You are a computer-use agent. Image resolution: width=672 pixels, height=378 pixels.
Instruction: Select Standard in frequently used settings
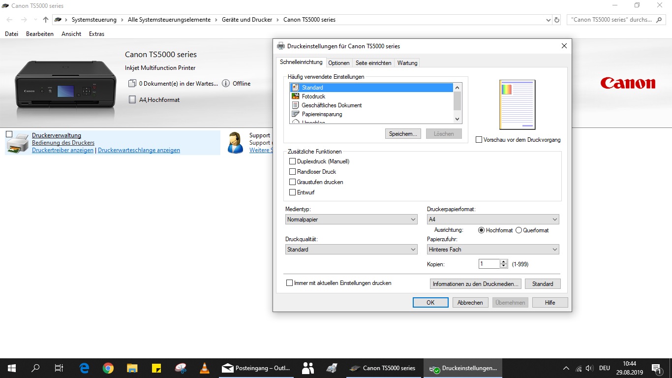(x=371, y=88)
